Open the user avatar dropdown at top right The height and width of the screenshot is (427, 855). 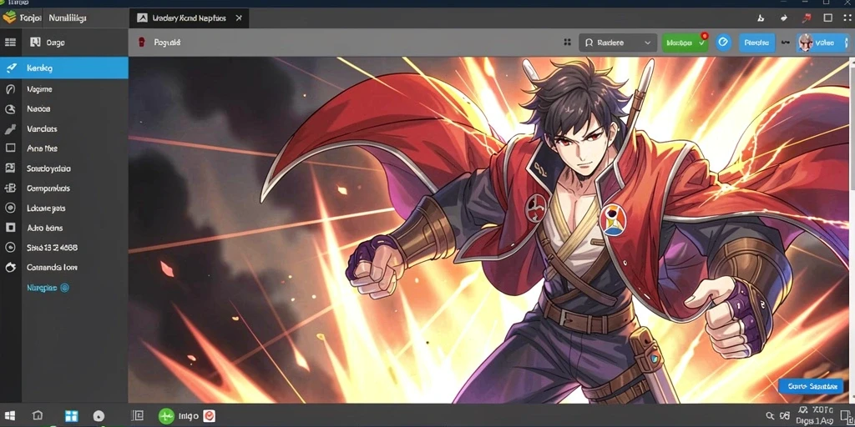(x=822, y=43)
